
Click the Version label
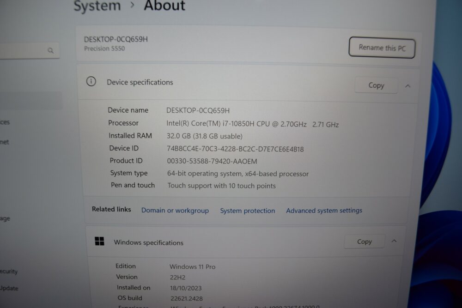click(127, 277)
